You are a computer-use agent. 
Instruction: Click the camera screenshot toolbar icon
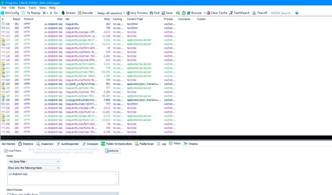(x=178, y=13)
